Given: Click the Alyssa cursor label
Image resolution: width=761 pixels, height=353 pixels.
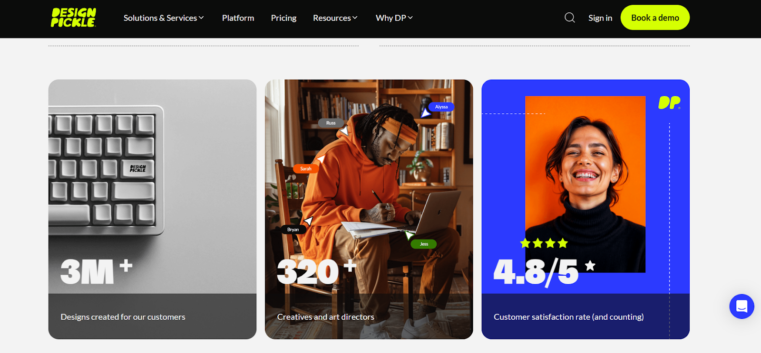Looking at the screenshot, I should 441,107.
